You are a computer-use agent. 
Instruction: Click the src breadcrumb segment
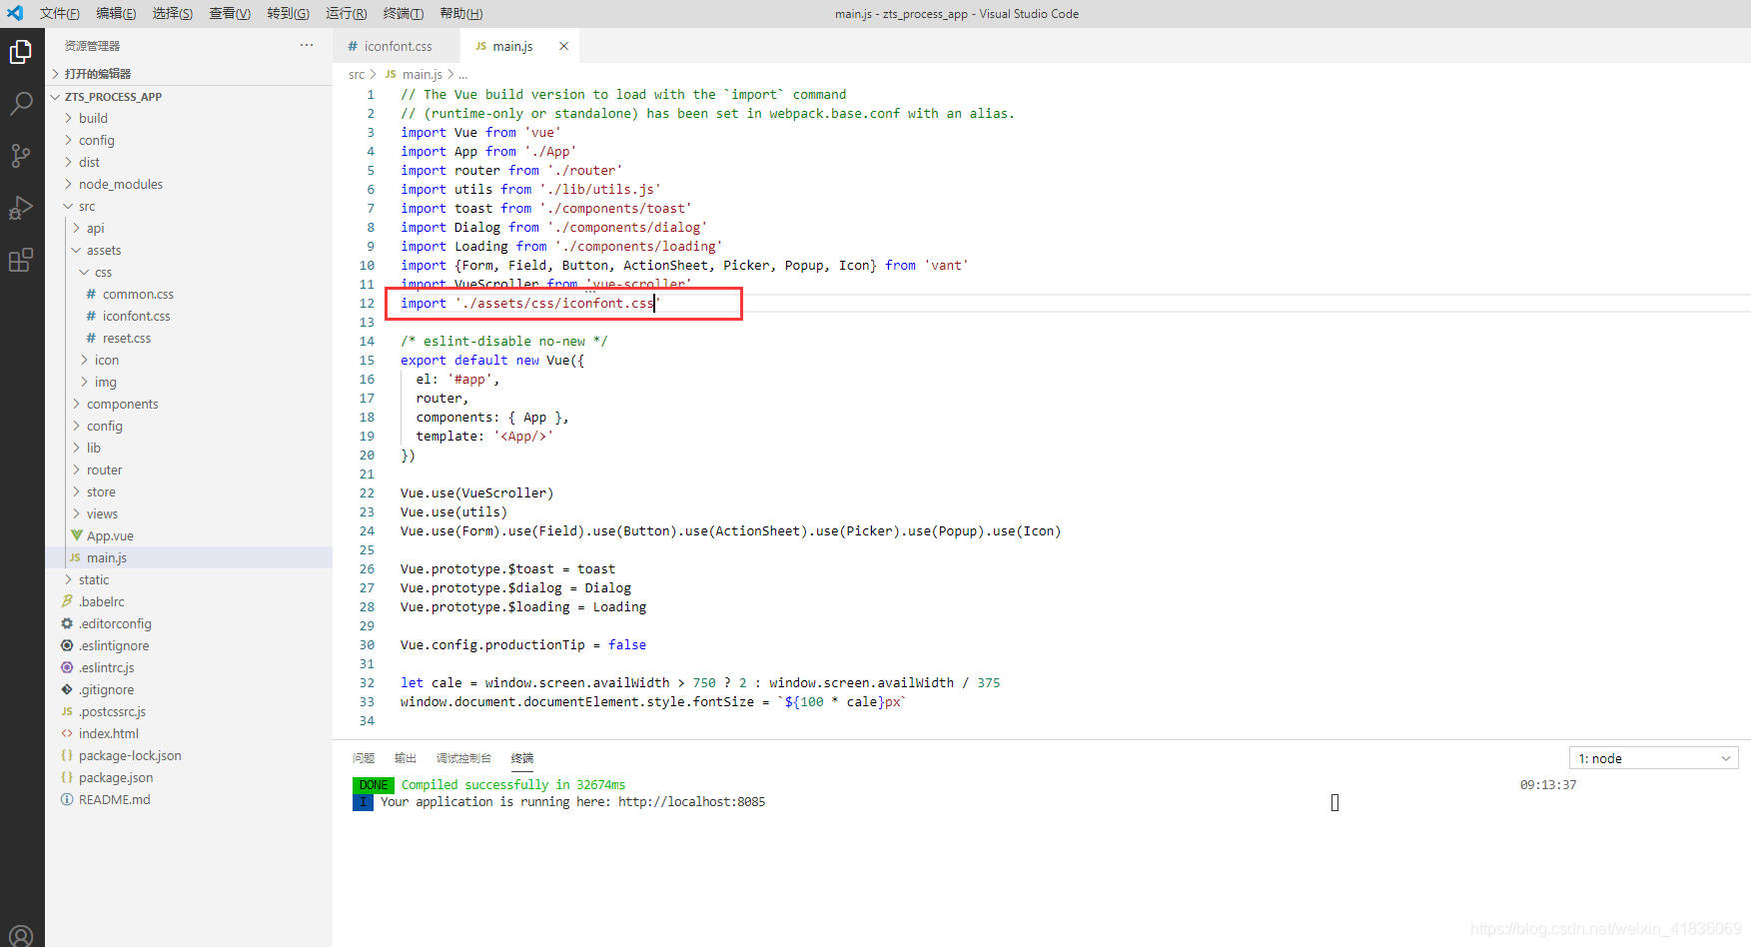click(357, 74)
